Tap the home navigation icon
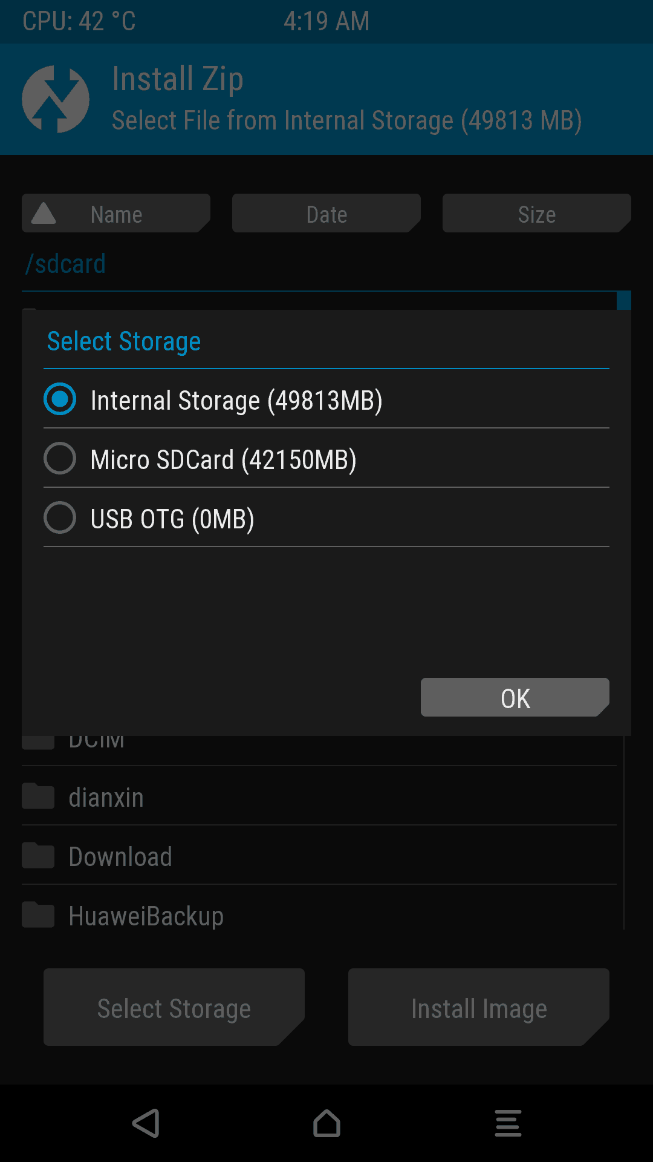This screenshot has height=1162, width=653. 326,1123
